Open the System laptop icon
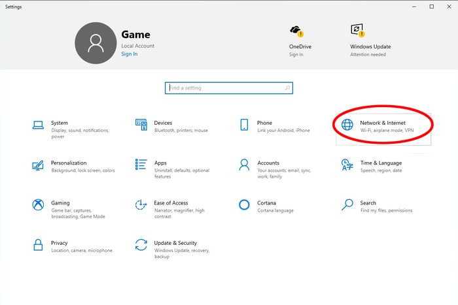The height and width of the screenshot is (305, 458). (38, 125)
